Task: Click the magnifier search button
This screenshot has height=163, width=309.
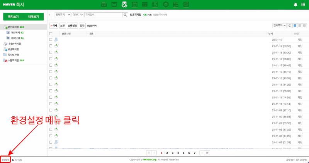Action: (x=125, y=15)
